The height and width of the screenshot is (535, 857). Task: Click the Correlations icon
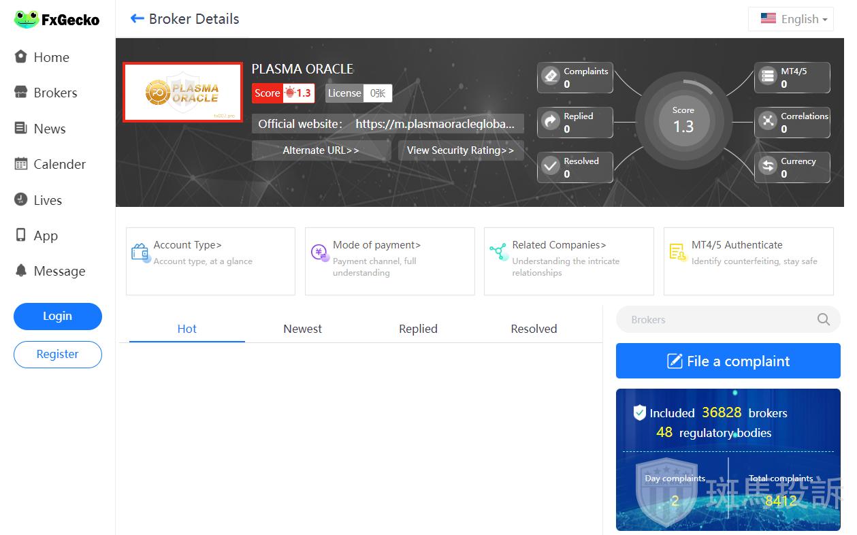coord(768,121)
